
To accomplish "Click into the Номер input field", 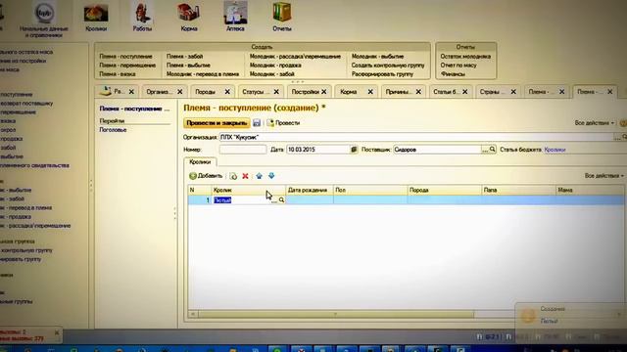I will (x=243, y=150).
